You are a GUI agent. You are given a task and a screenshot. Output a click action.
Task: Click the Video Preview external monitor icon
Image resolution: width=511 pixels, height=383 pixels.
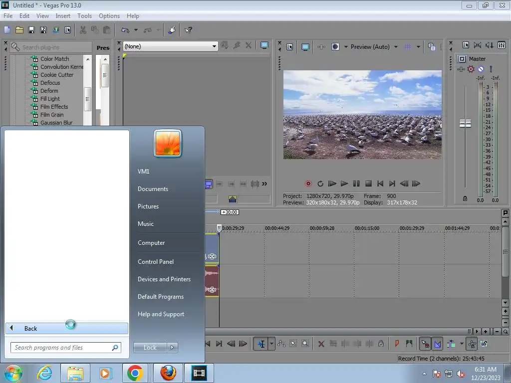(305, 47)
